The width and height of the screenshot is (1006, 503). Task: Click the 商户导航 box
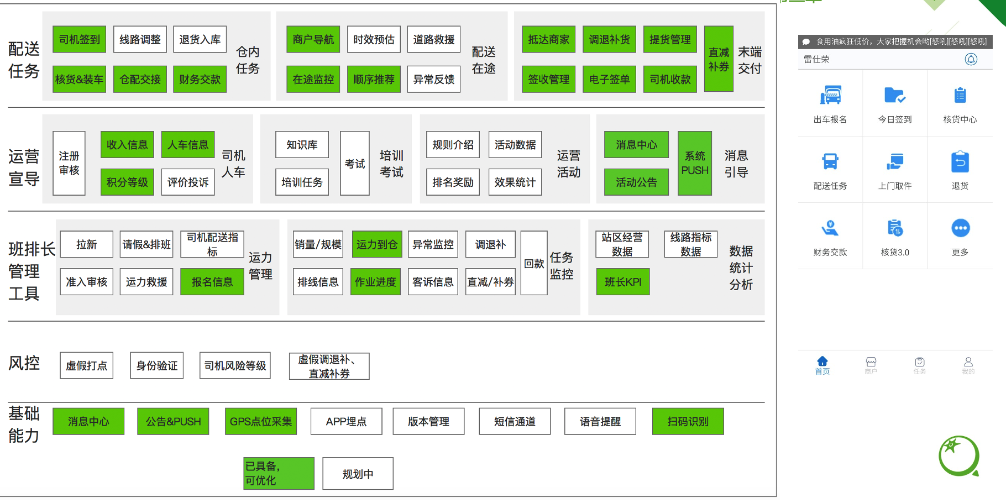tap(313, 39)
